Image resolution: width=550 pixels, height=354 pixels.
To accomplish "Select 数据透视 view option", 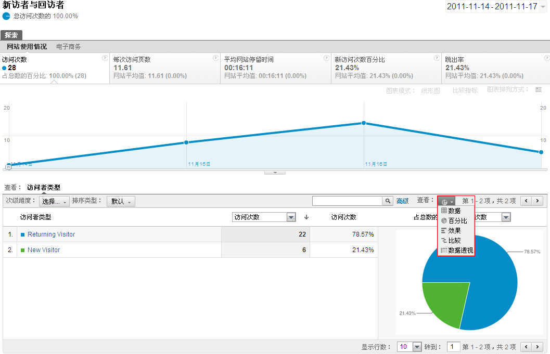I will [456, 250].
